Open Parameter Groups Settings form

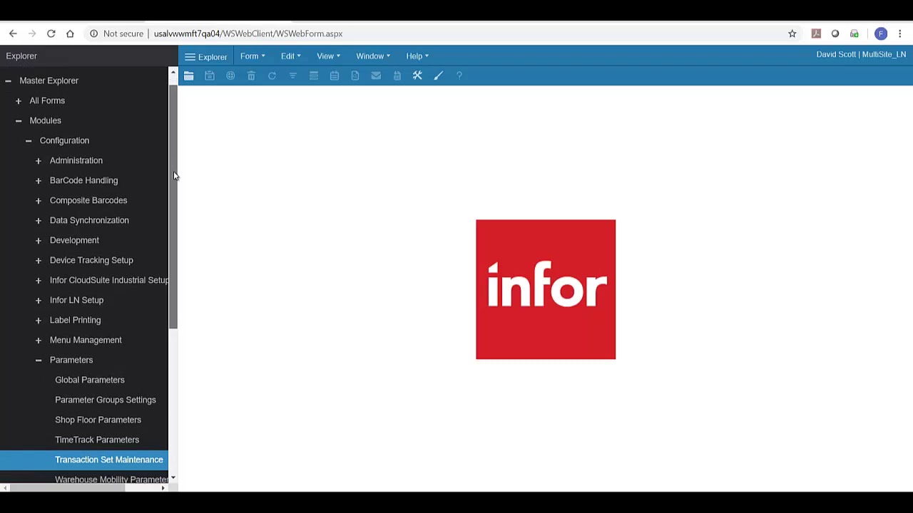point(106,400)
